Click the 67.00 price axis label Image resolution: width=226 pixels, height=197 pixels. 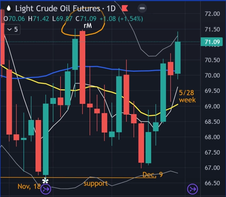pos(212,168)
